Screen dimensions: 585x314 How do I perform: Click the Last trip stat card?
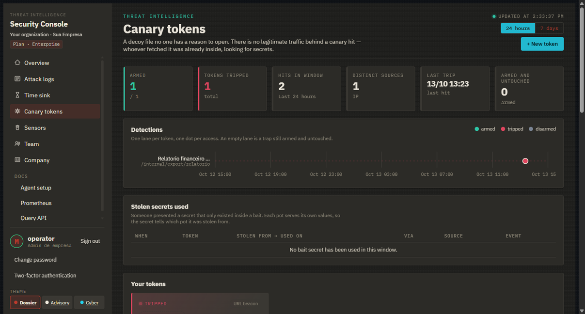(x=455, y=89)
